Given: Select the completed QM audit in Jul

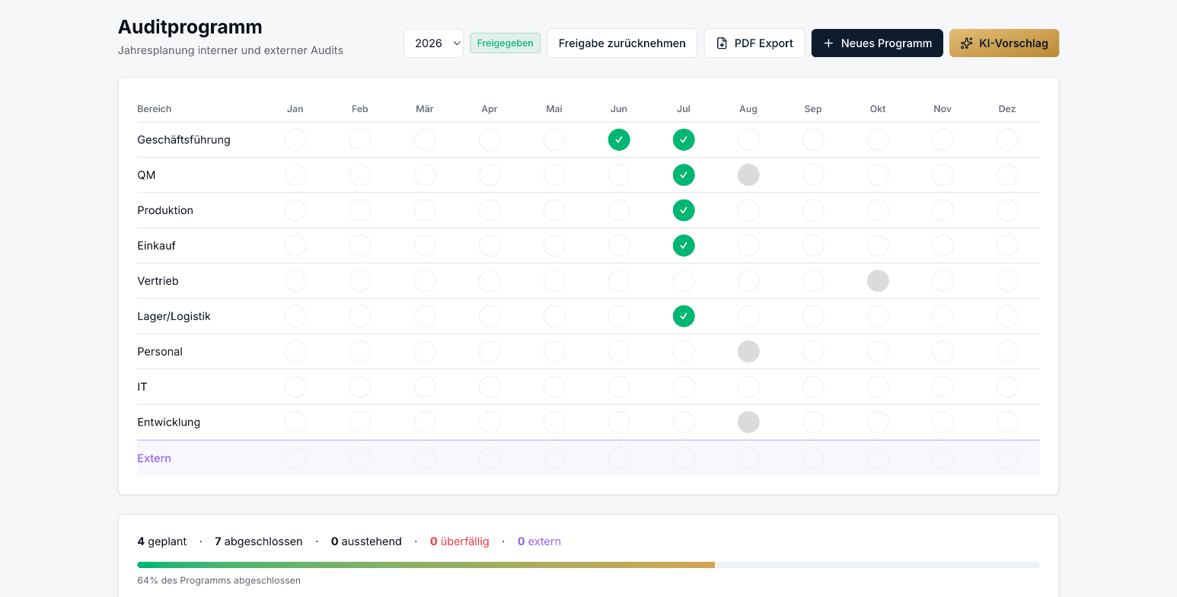Looking at the screenshot, I should click(684, 175).
